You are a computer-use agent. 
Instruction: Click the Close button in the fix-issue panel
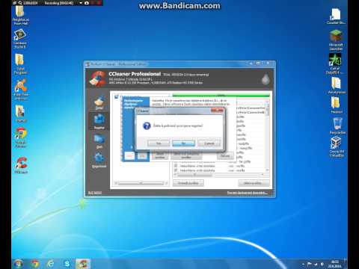(x=225, y=156)
